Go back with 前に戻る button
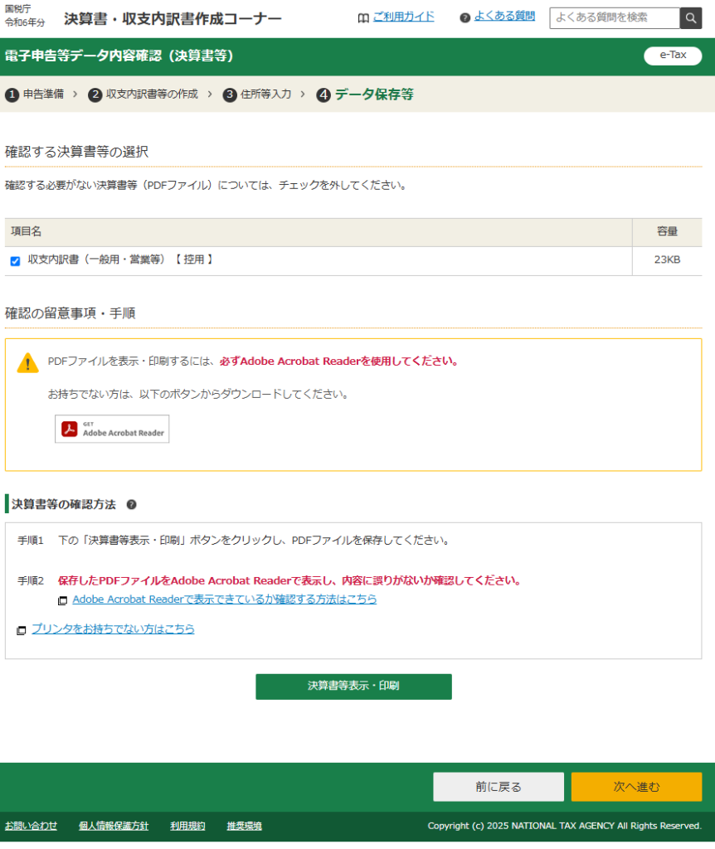The height and width of the screenshot is (849, 715). click(498, 787)
